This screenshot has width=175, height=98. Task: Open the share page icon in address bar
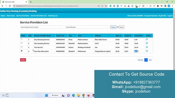(102, 6)
